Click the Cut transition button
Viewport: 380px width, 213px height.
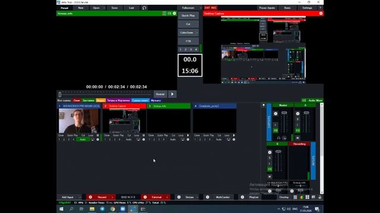pyautogui.click(x=188, y=24)
